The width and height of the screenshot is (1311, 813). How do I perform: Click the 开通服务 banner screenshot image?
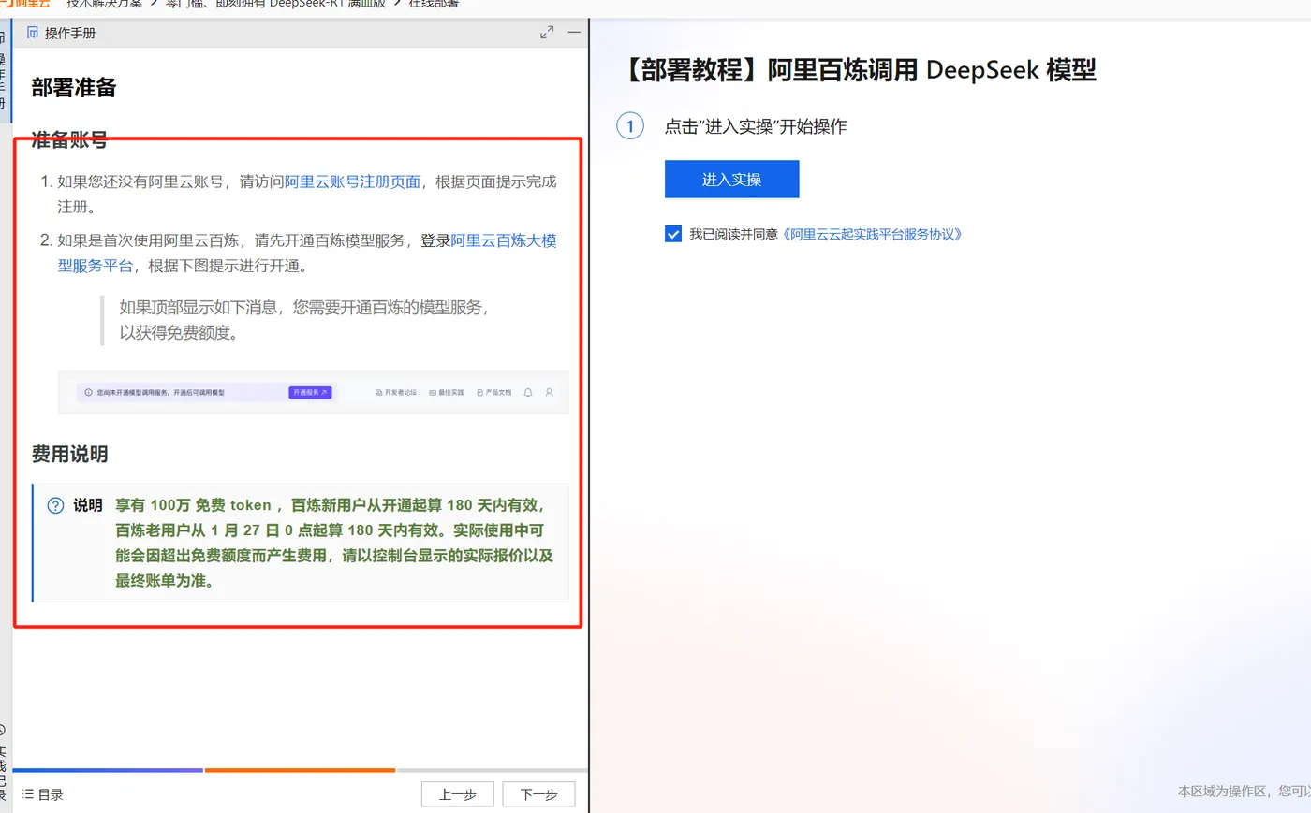tap(313, 392)
